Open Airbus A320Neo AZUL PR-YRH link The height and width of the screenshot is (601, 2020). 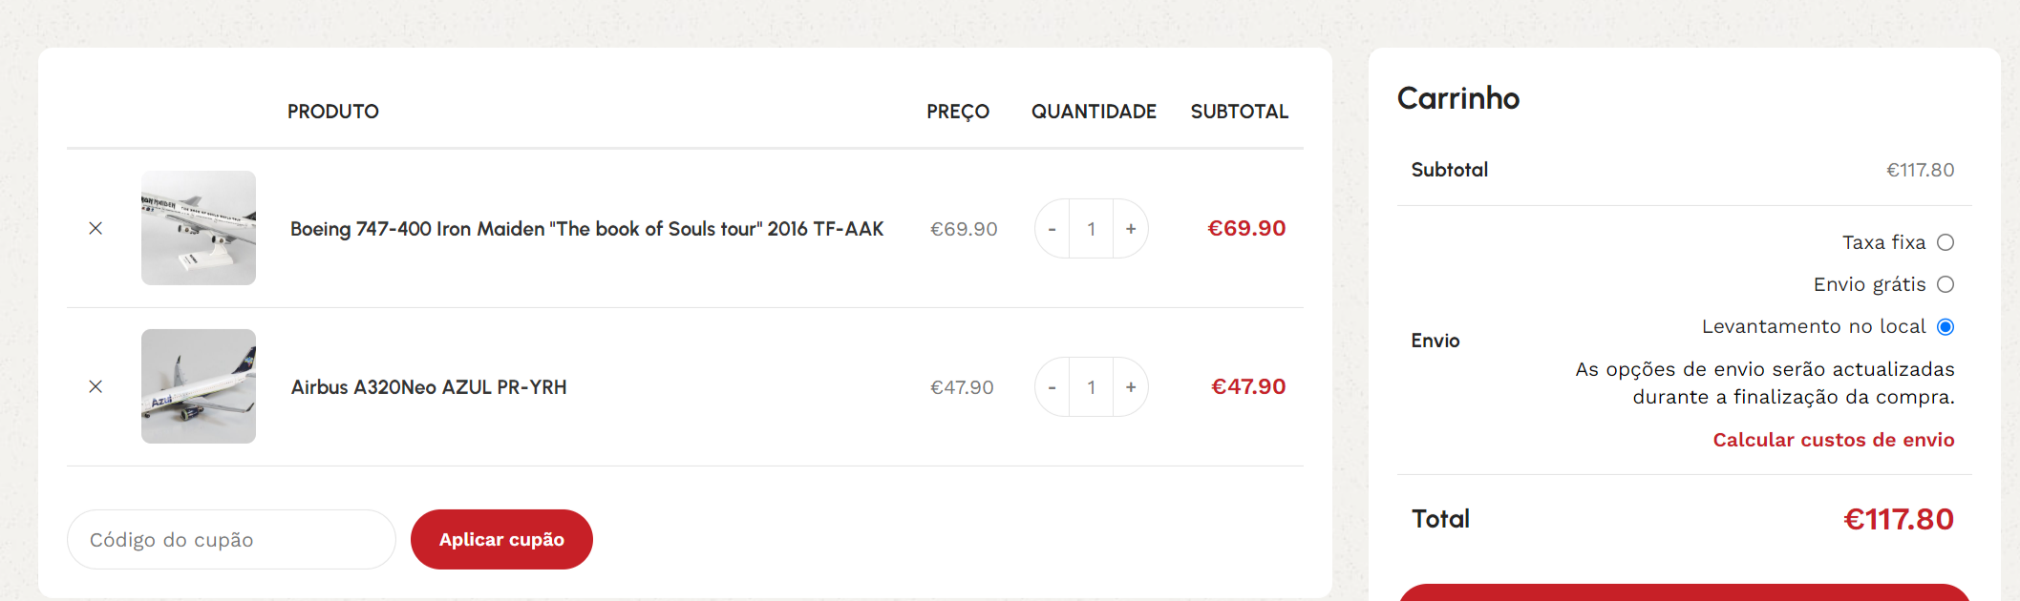[429, 387]
